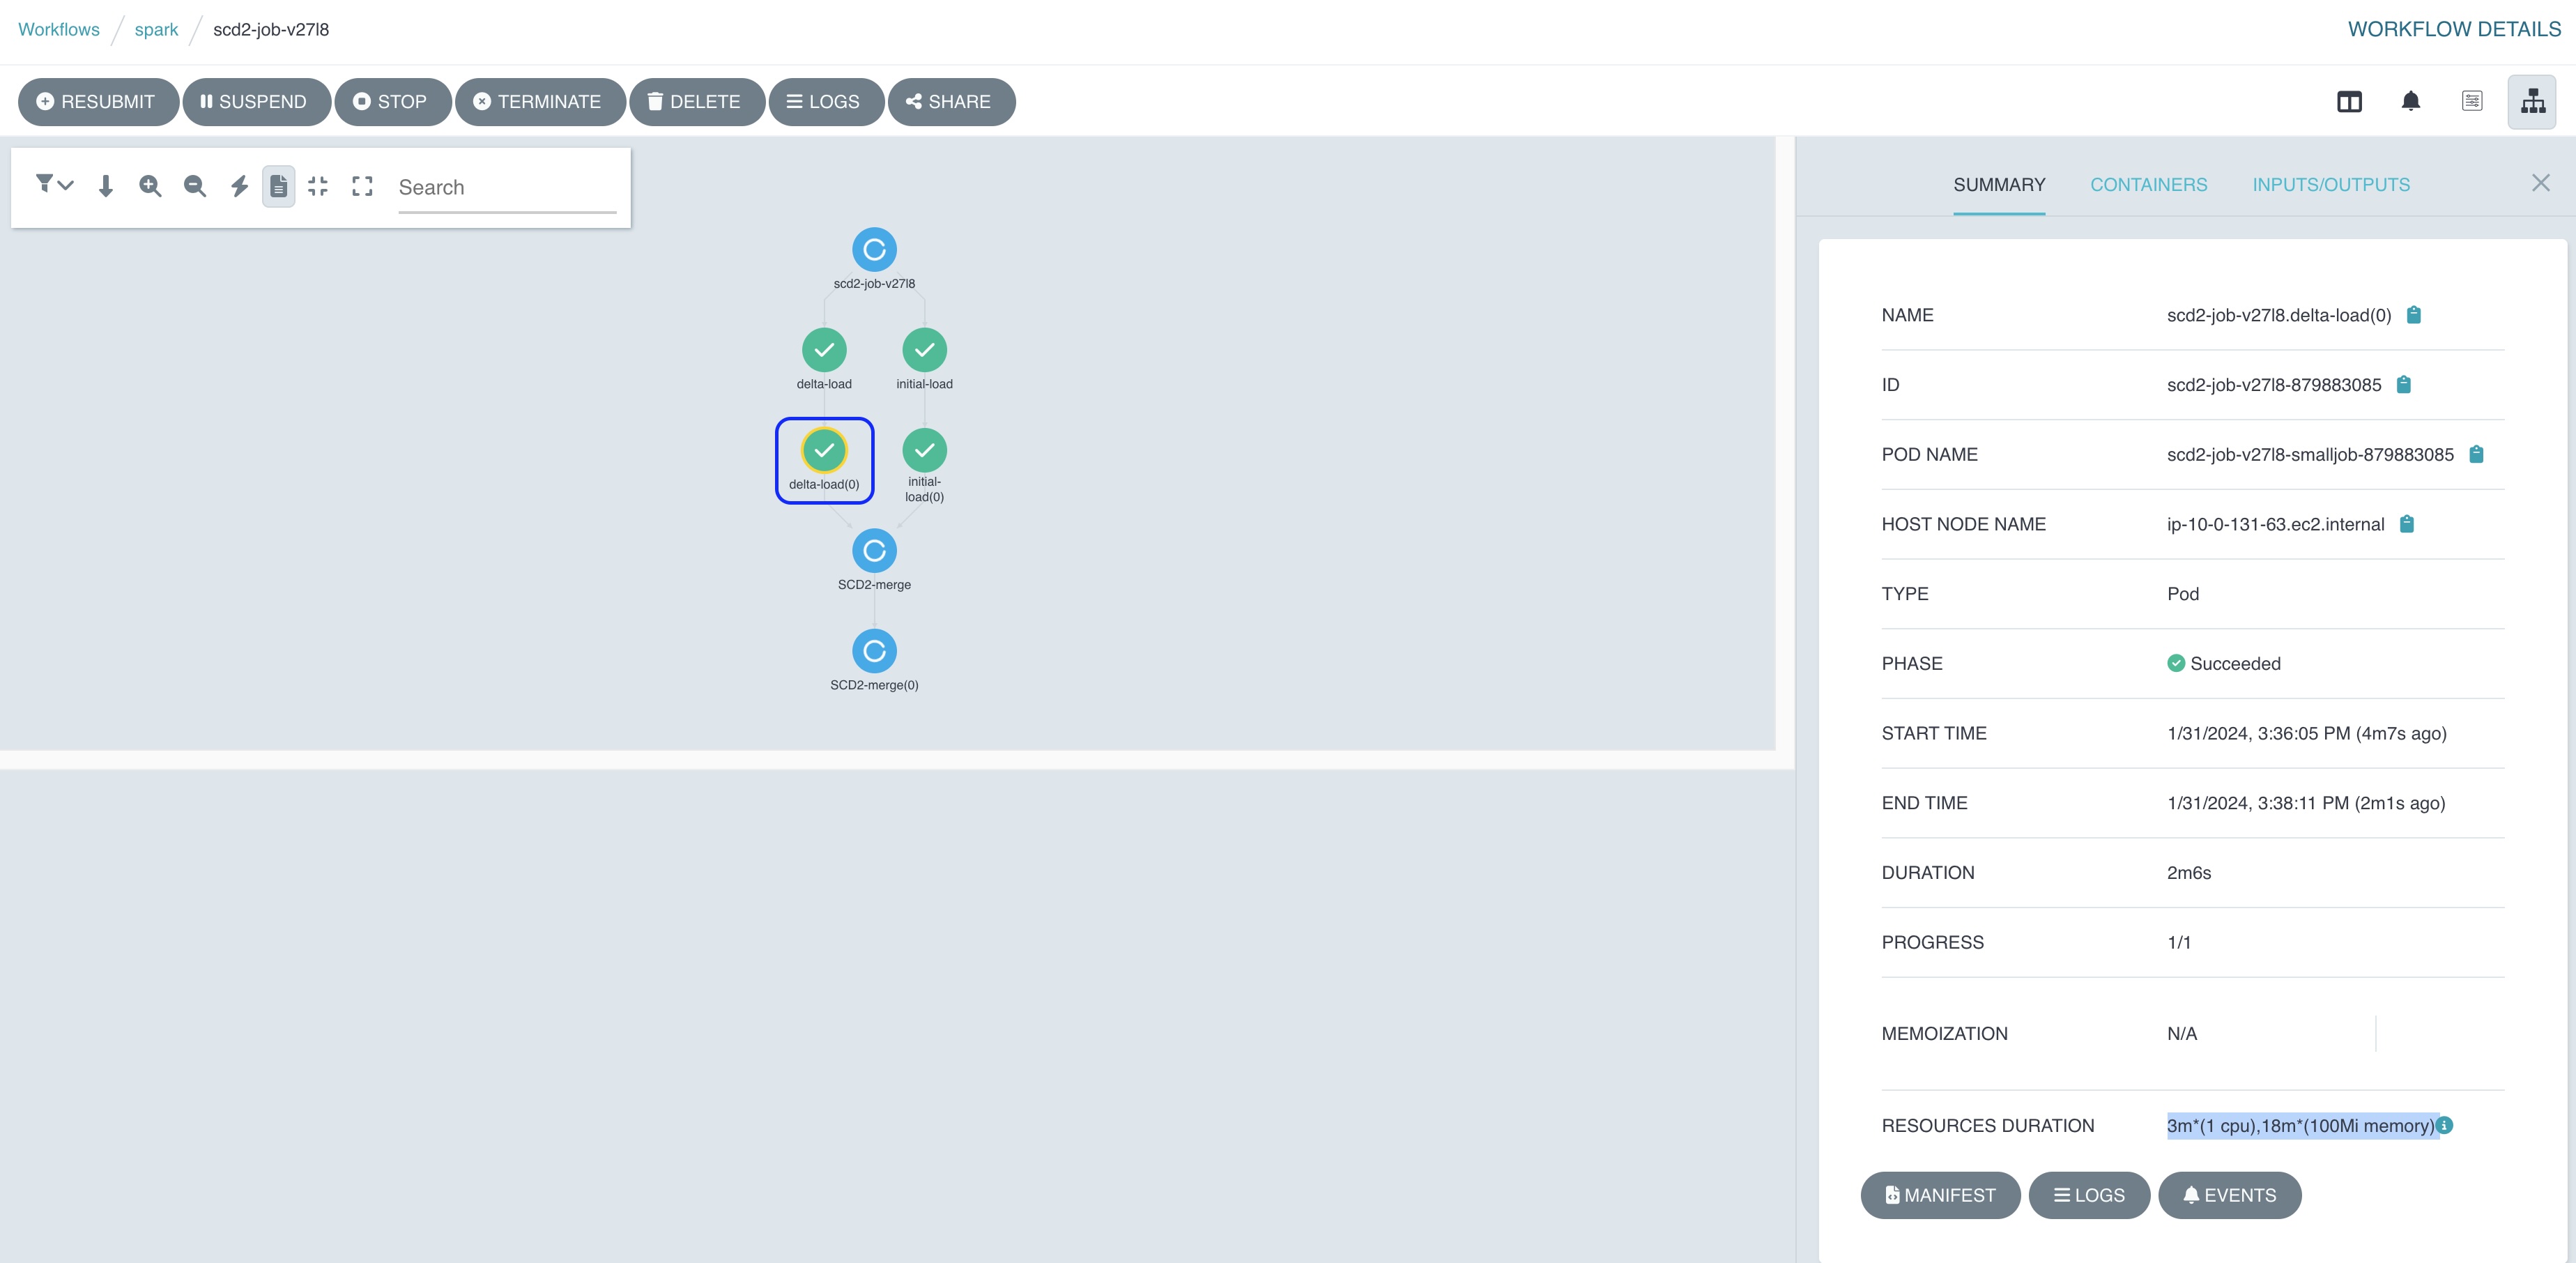Click the zoom in magnifier icon

[x=149, y=185]
